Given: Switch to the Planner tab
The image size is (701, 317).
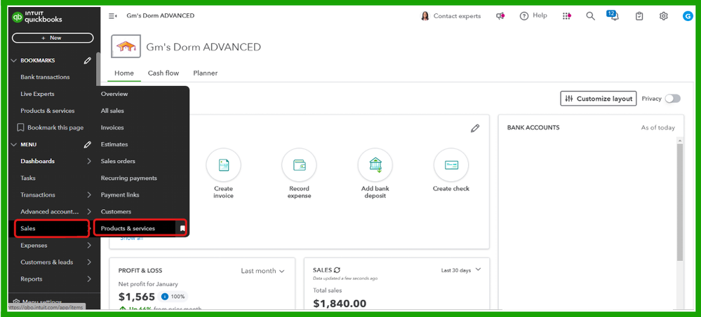Looking at the screenshot, I should 205,73.
